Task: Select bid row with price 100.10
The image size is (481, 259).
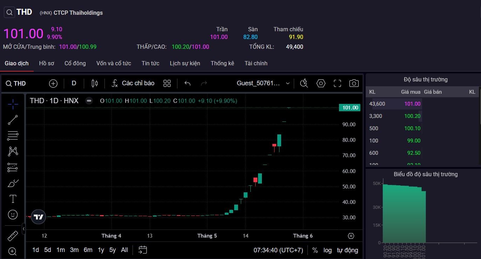Action: [x=394, y=128]
